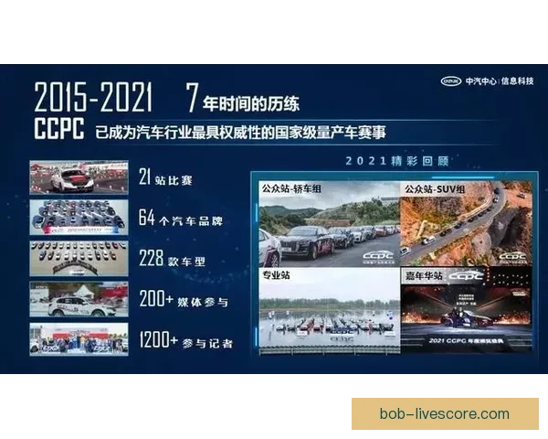The width and height of the screenshot is (548, 439).
Task: Click the '2021 CCPC' caption under the stage
Action: coord(466,340)
